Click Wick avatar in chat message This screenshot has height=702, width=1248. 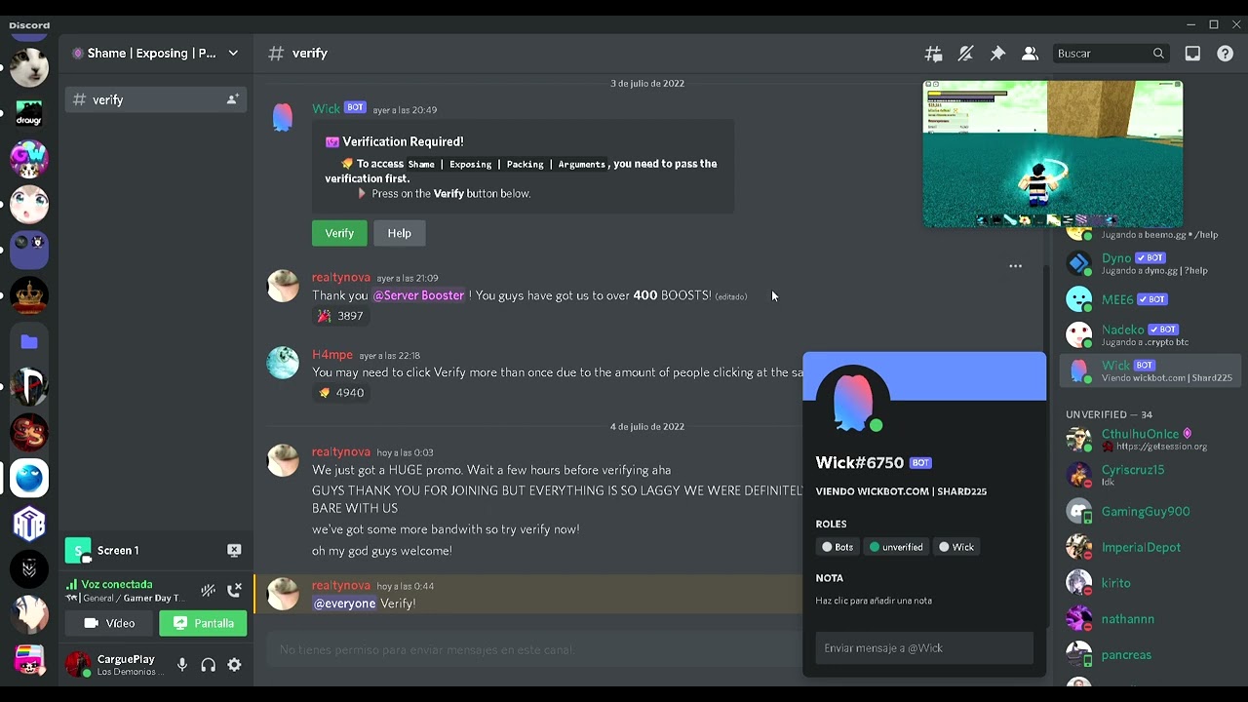[283, 118]
